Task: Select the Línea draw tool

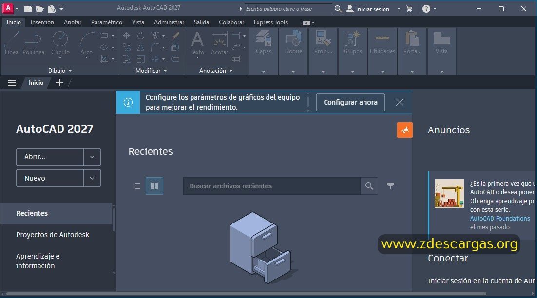Action: pyautogui.click(x=12, y=43)
